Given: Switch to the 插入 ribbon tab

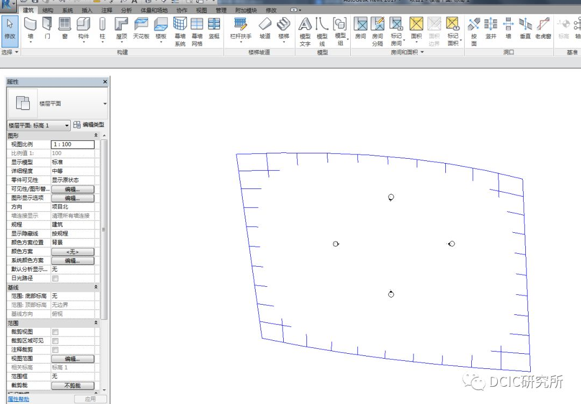Looking at the screenshot, I should pos(87,10).
